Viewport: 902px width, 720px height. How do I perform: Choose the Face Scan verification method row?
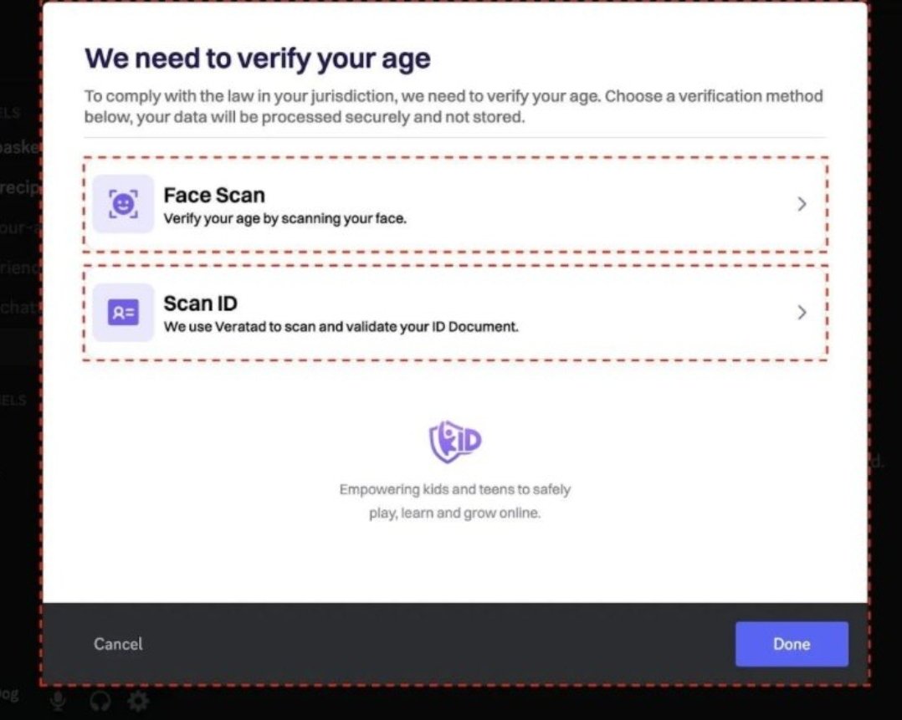[x=455, y=203]
